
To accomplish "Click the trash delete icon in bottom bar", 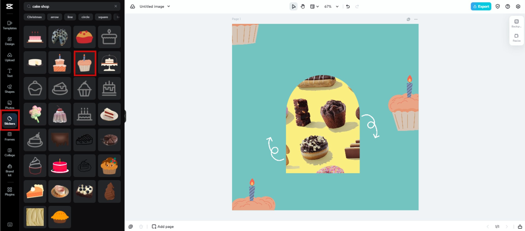I will coord(141,226).
